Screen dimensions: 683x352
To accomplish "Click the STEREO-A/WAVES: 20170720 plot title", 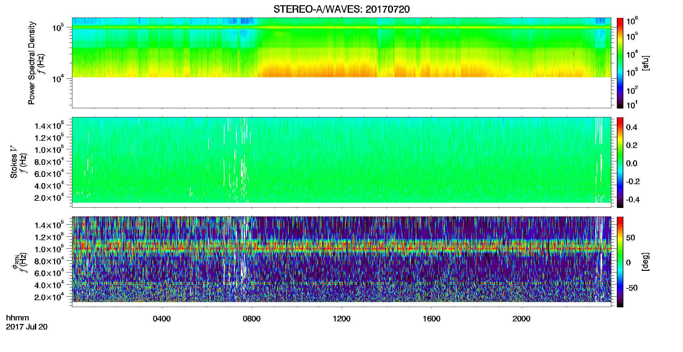I will [x=341, y=9].
